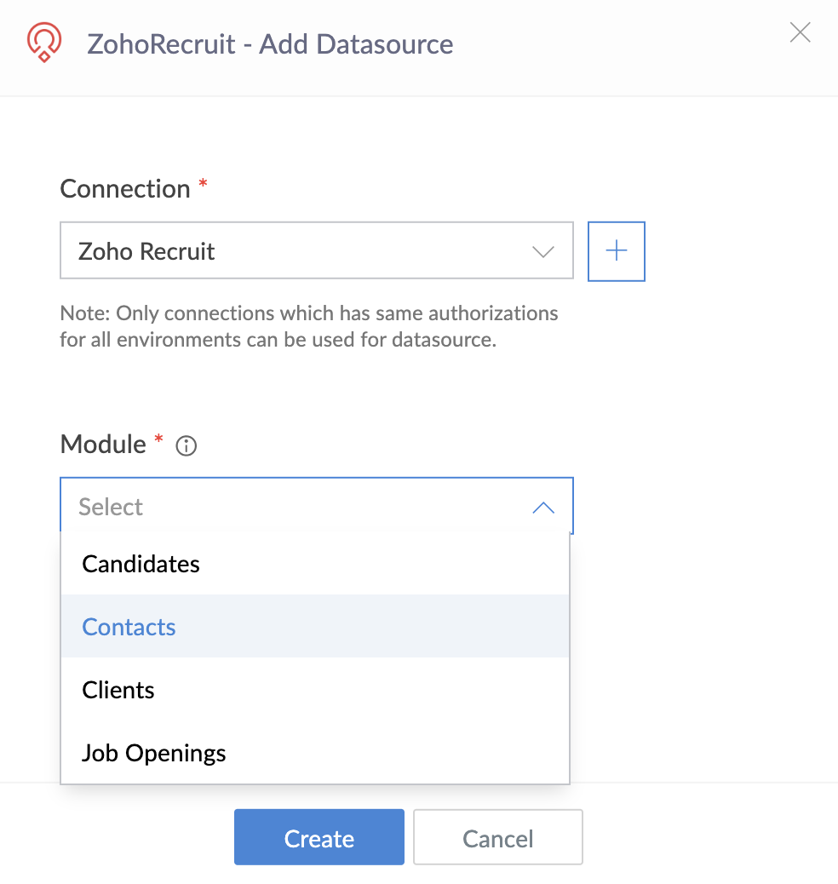Select Job Openings module option
The width and height of the screenshot is (838, 884).
pyautogui.click(x=154, y=753)
